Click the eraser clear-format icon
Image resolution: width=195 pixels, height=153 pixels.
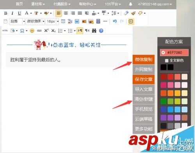126,13
